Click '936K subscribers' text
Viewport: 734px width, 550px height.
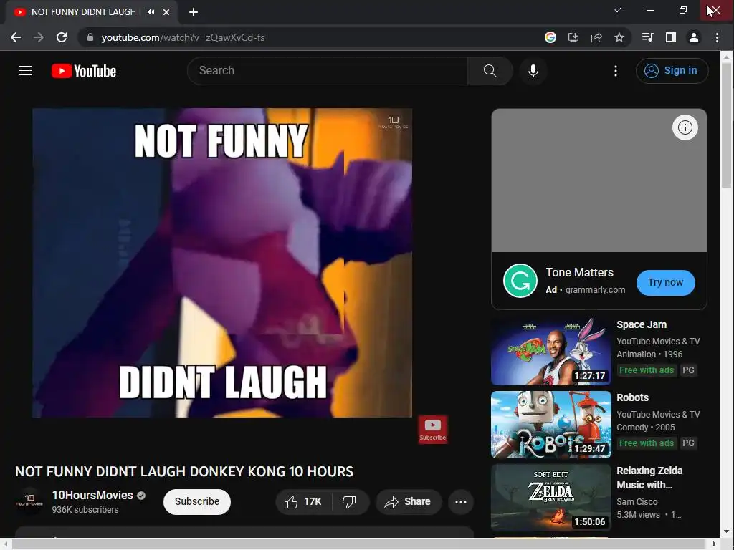85,510
